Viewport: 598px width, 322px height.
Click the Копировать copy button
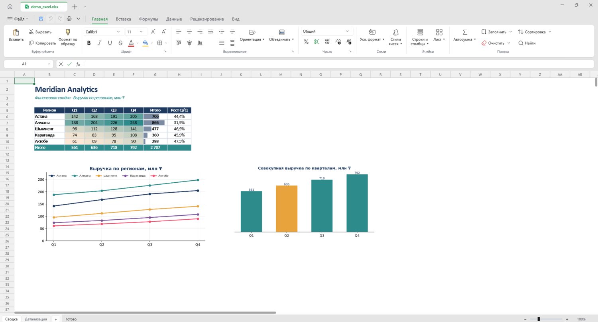[x=42, y=43]
